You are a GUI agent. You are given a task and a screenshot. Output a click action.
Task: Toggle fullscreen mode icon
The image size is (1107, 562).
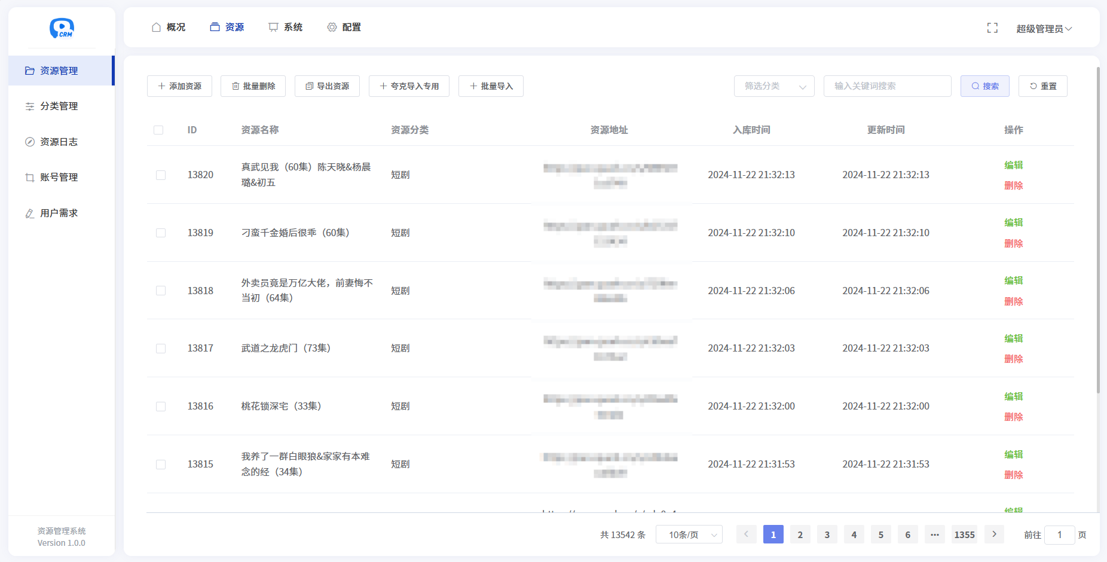[x=992, y=28]
